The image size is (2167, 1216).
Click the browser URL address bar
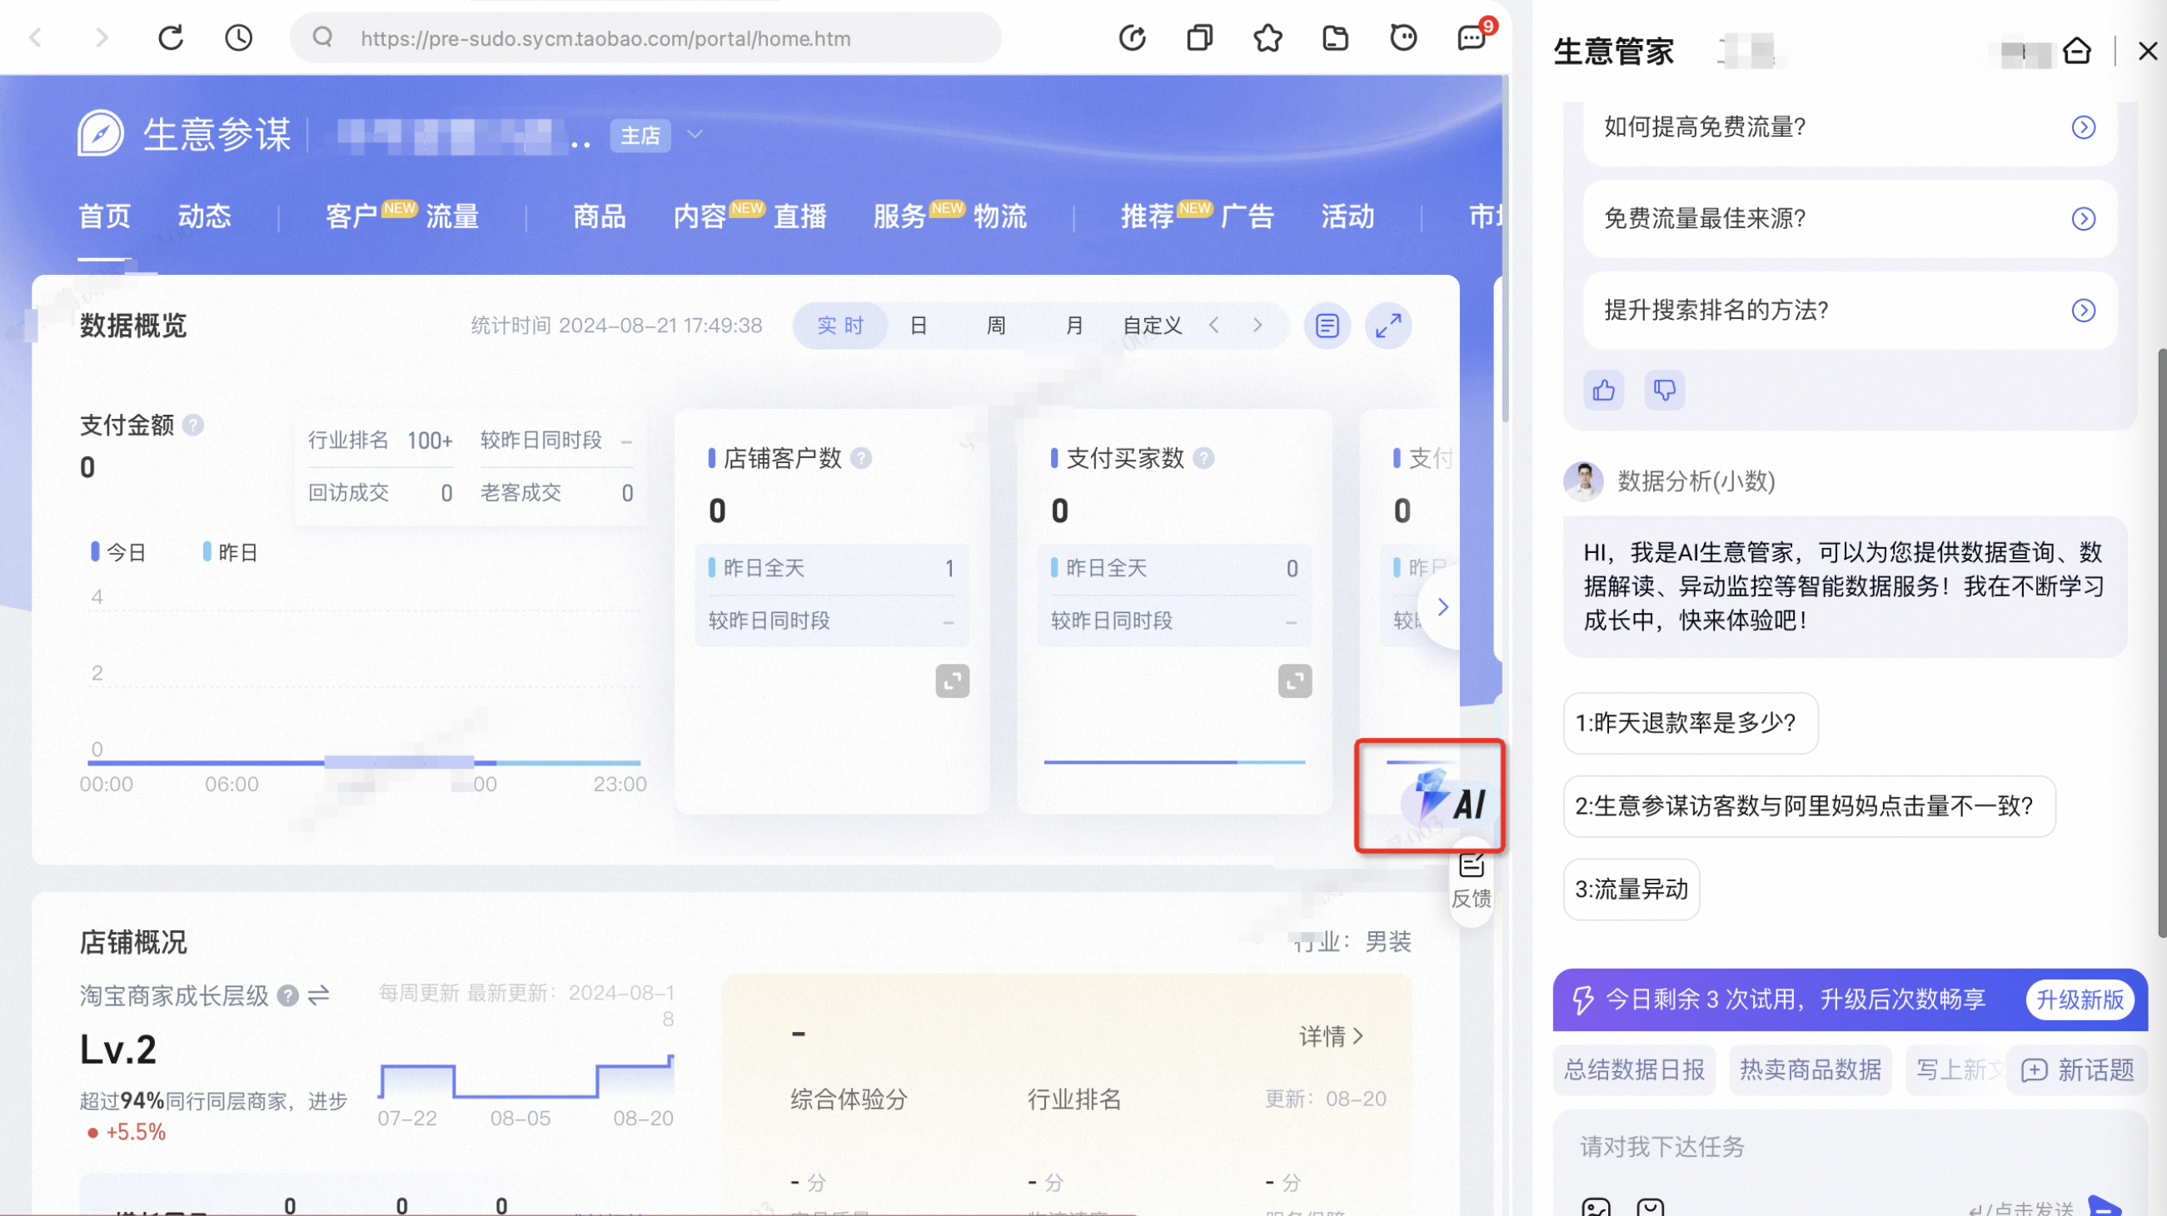[x=645, y=37]
